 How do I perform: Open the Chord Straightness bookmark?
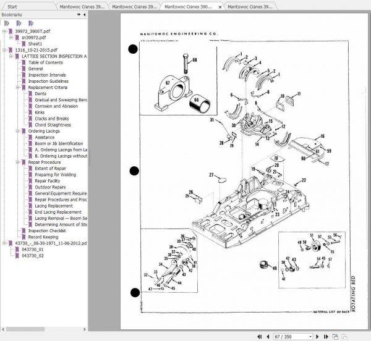53,125
